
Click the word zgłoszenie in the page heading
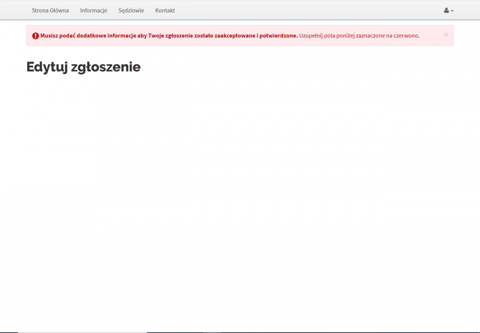tap(106, 67)
